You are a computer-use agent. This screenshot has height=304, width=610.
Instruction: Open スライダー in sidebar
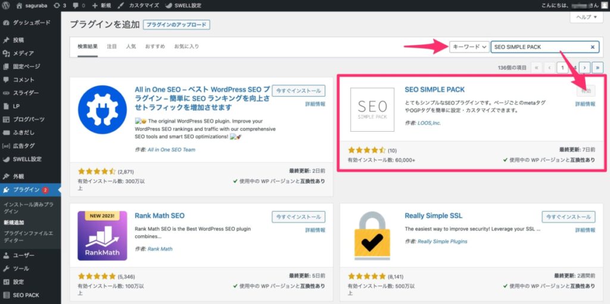tap(30, 93)
